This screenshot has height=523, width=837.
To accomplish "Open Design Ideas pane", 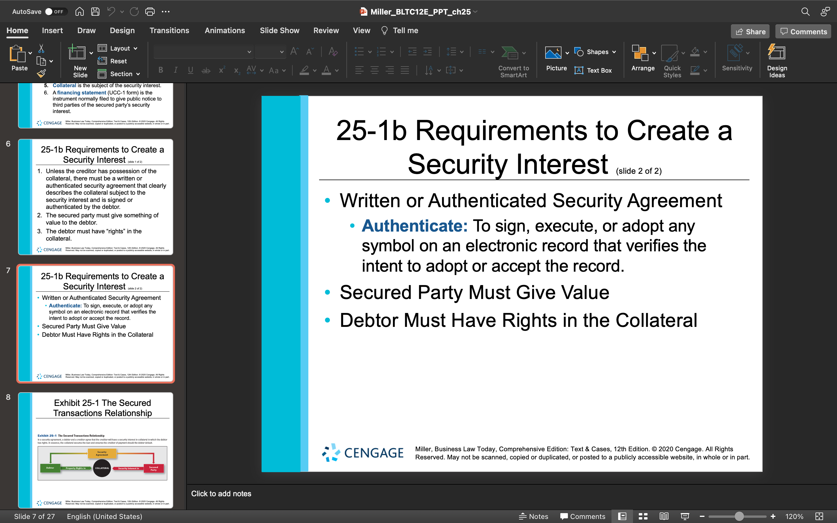I will (x=777, y=61).
